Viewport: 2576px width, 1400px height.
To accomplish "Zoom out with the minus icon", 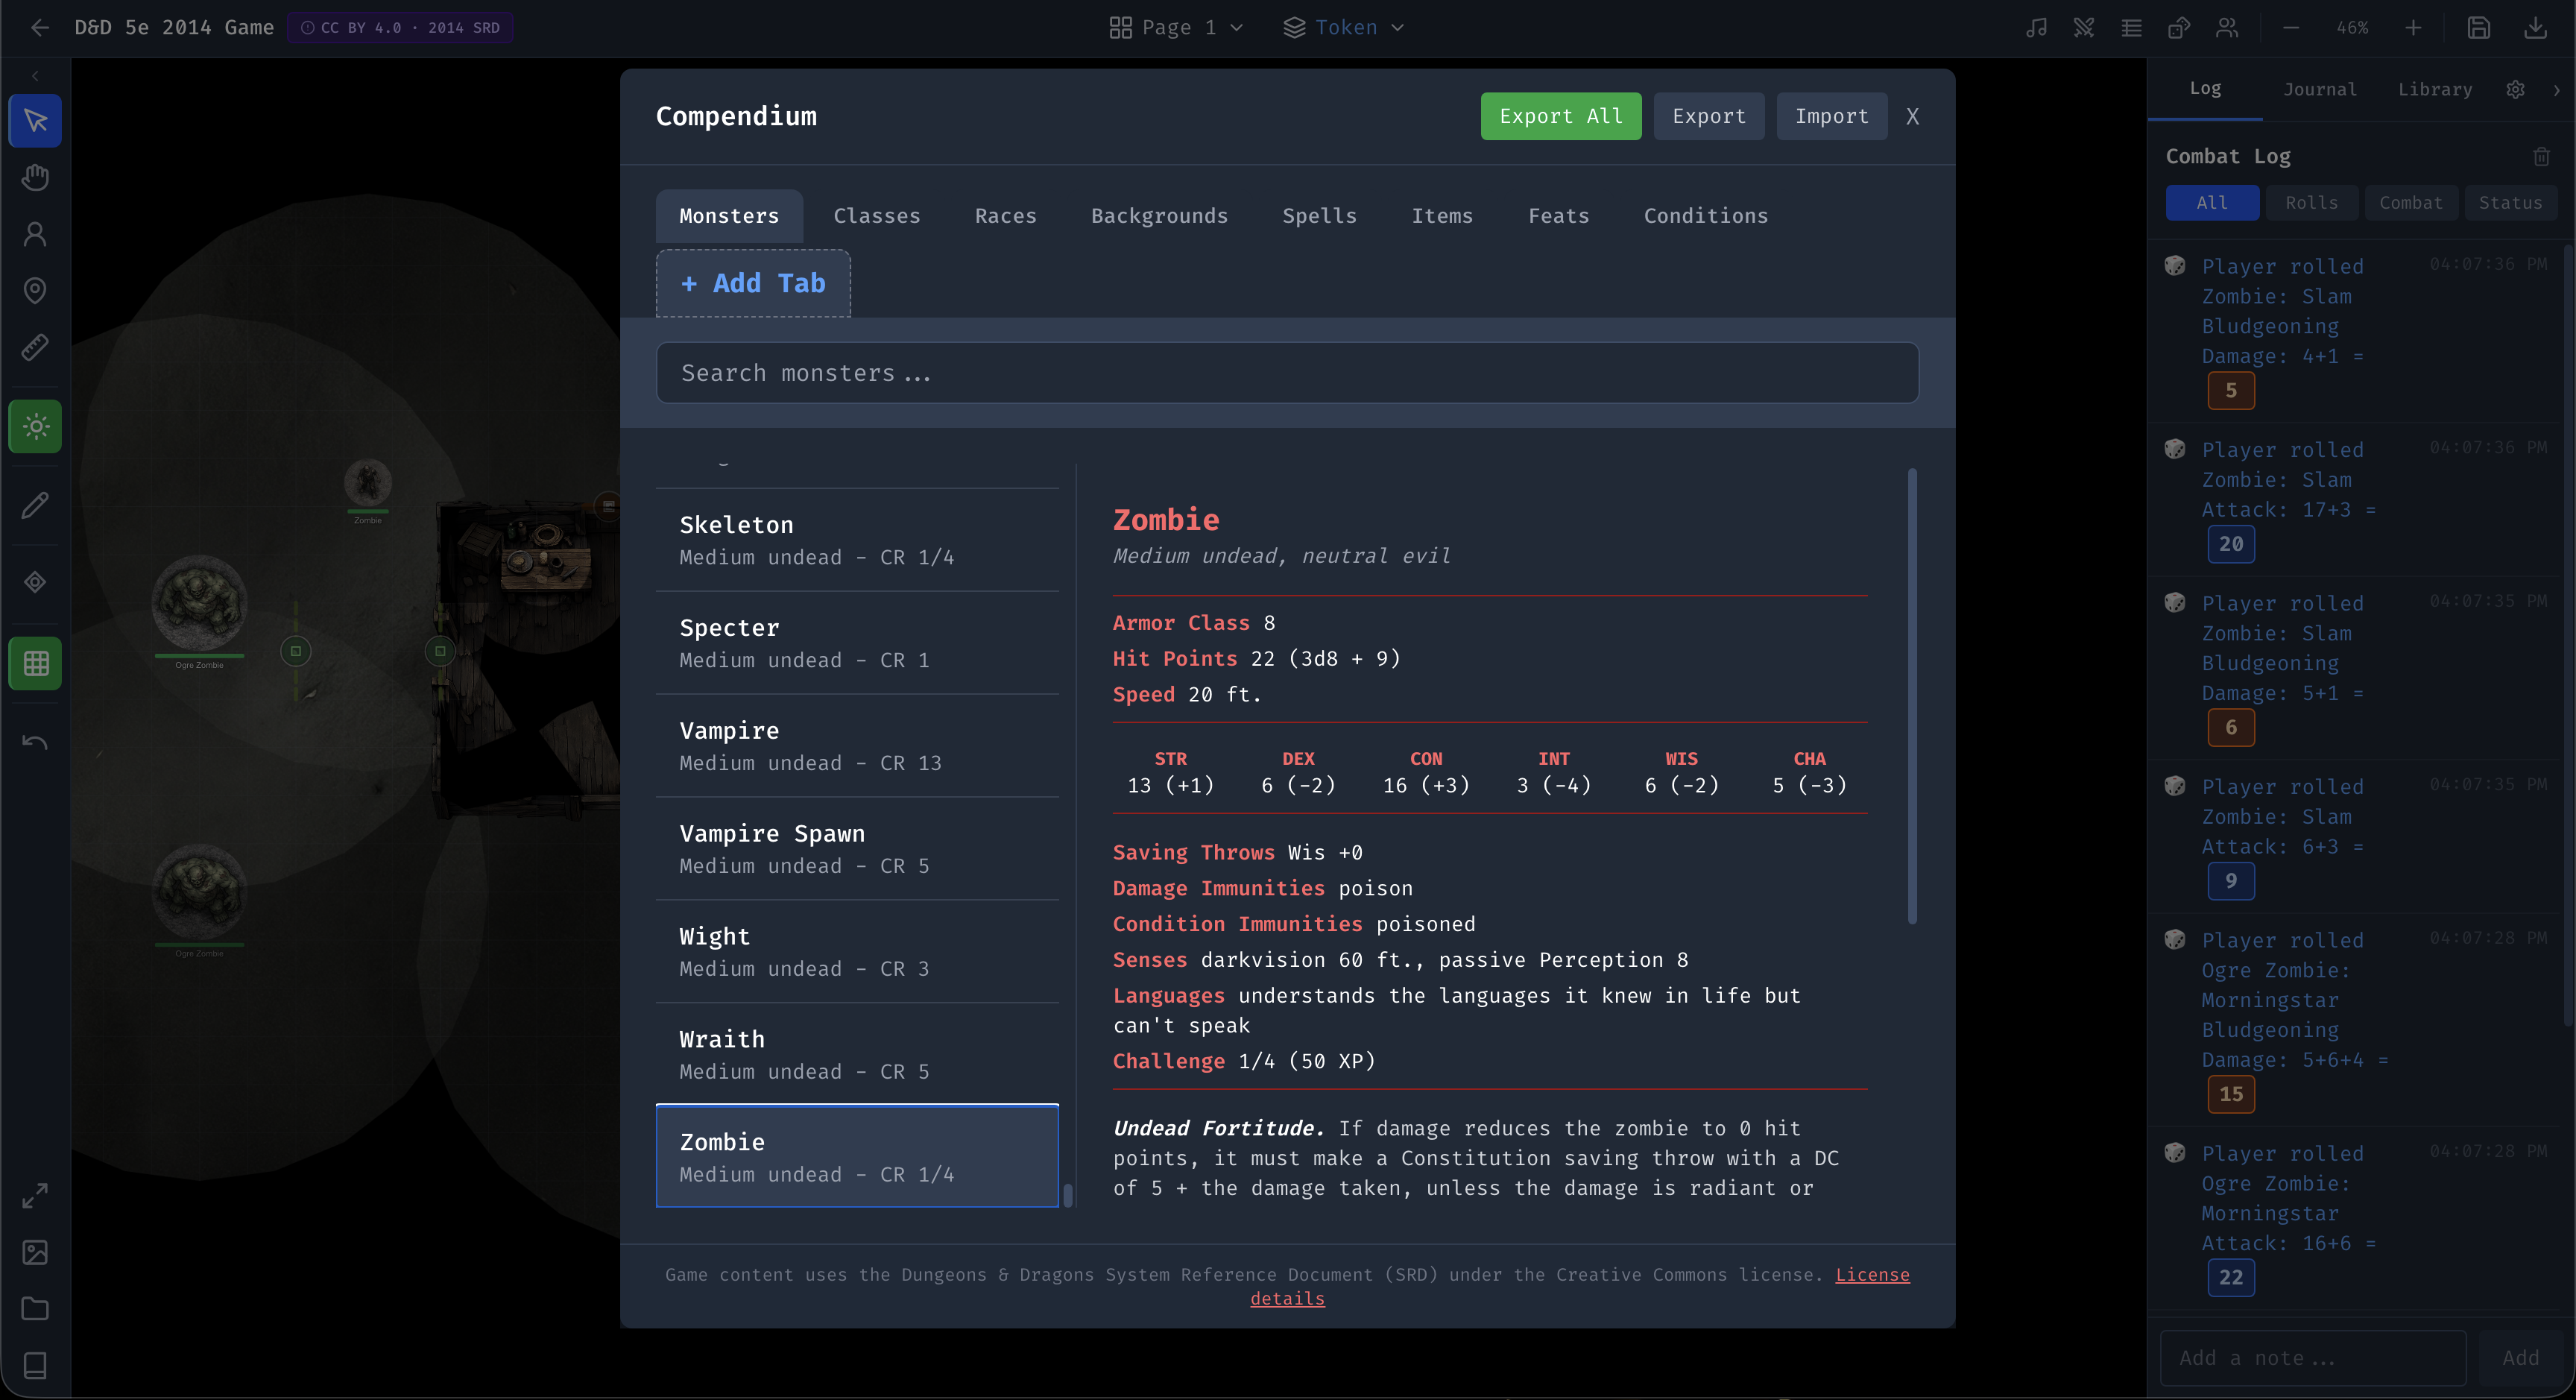I will tap(2291, 28).
